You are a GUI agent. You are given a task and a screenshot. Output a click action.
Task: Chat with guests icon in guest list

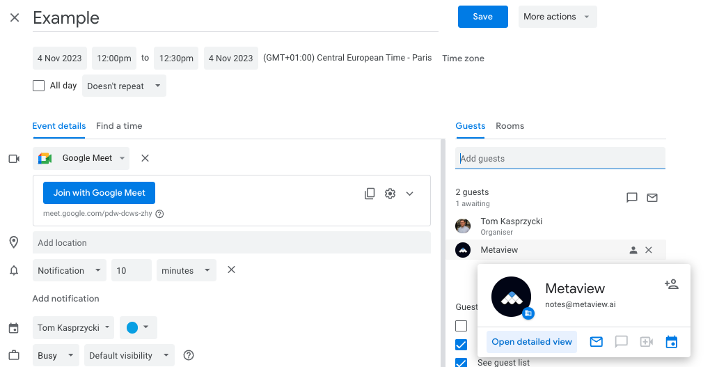[631, 198]
